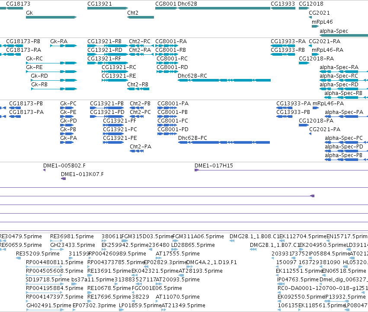Click the CG13933-RA transcript label
Image resolution: width=368 pixels, height=312 pixels.
[x=288, y=41]
